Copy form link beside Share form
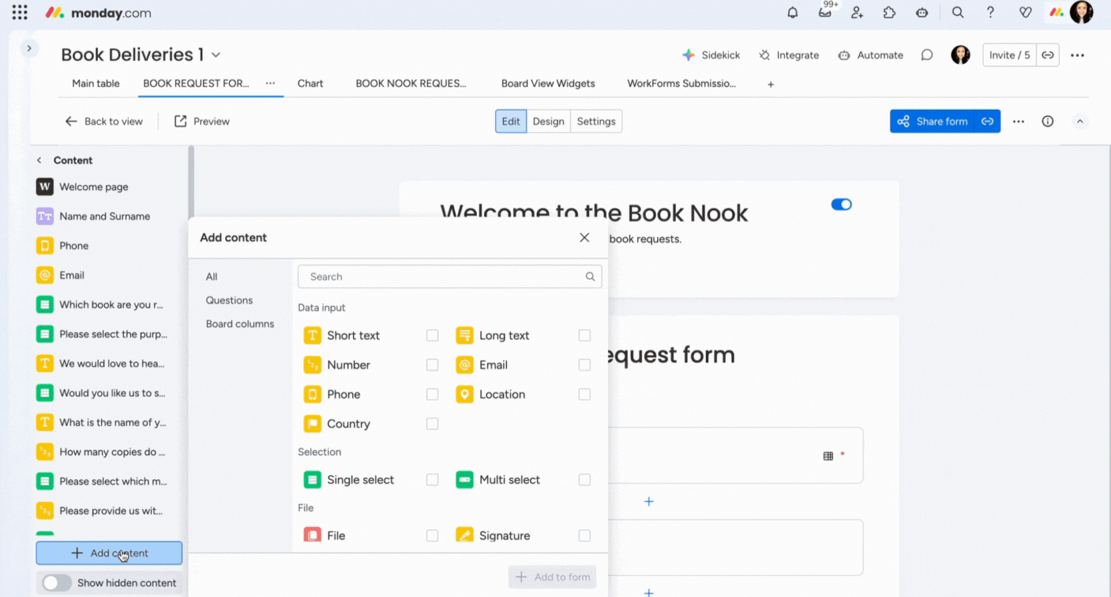 (x=987, y=121)
